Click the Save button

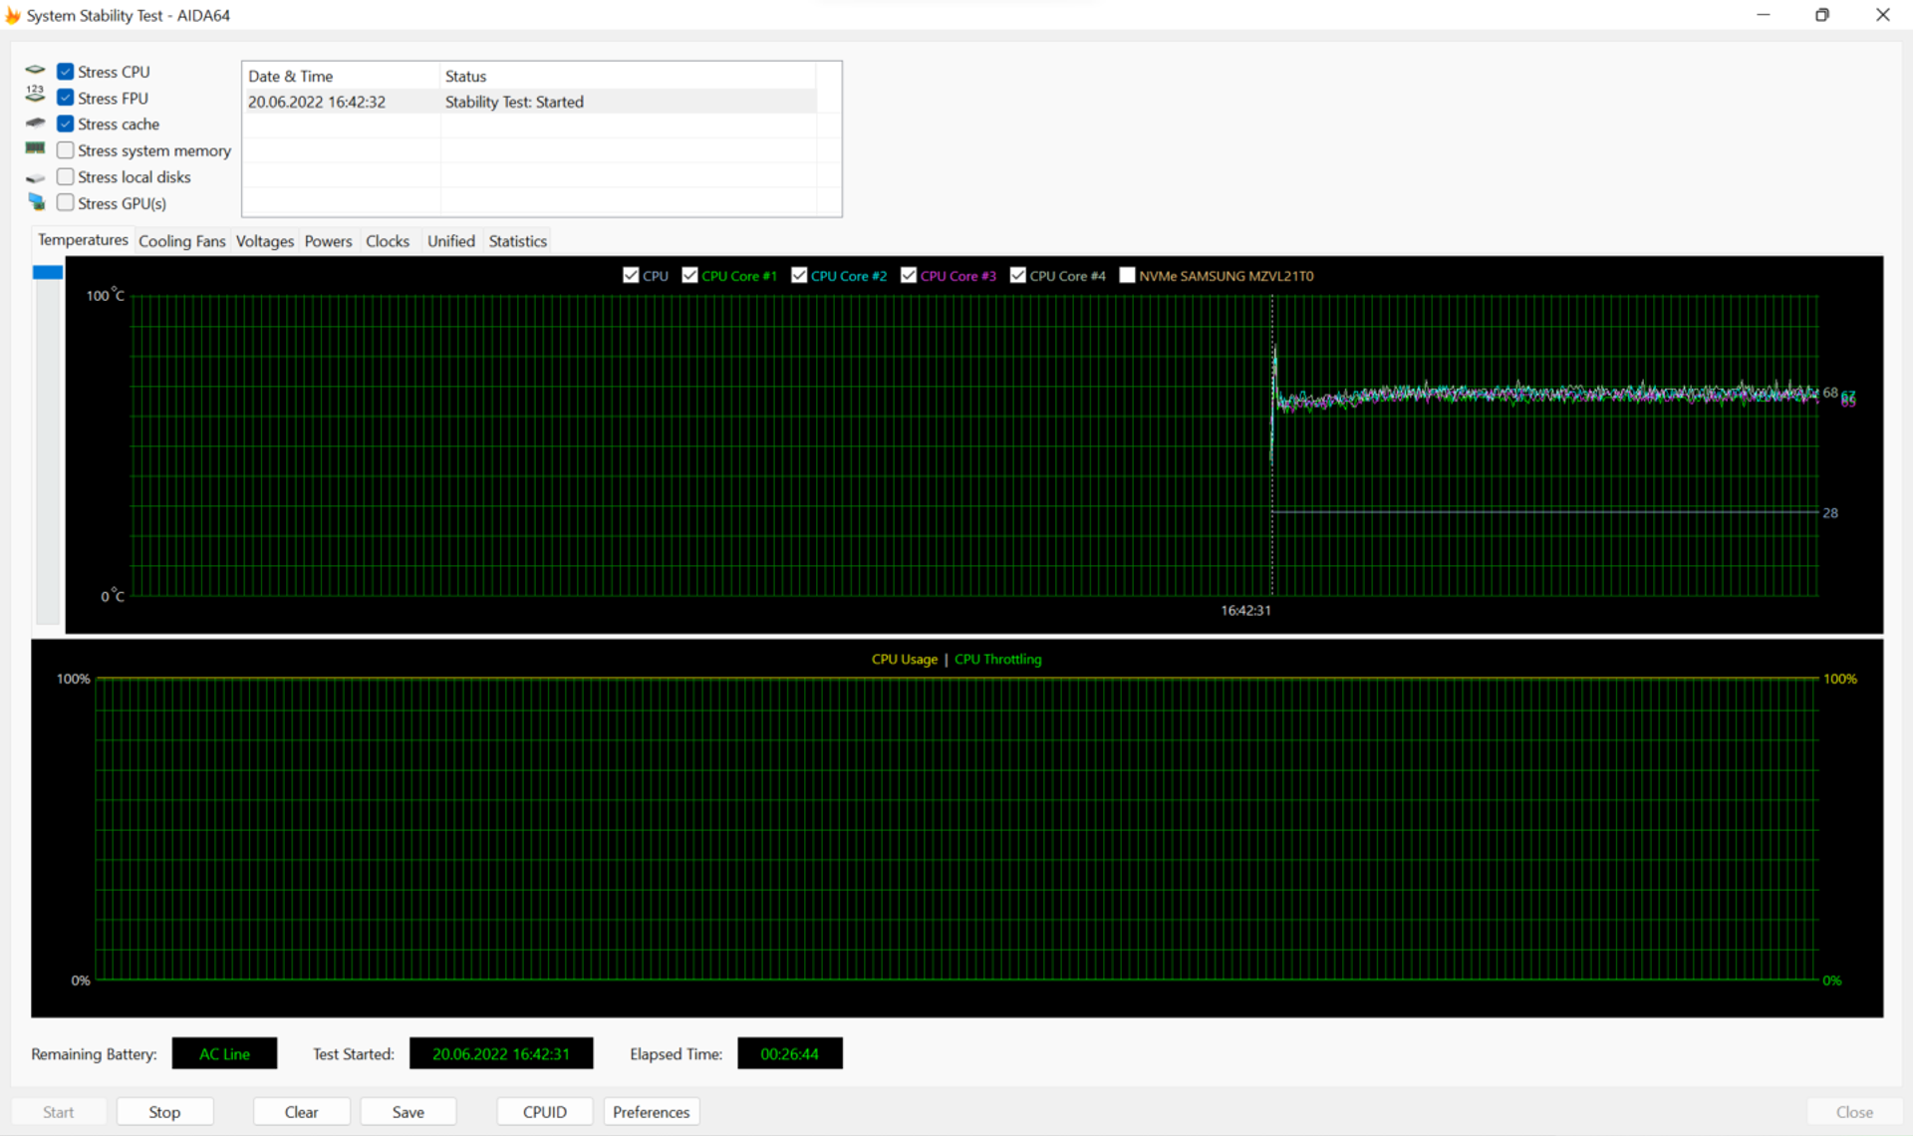coord(409,1112)
